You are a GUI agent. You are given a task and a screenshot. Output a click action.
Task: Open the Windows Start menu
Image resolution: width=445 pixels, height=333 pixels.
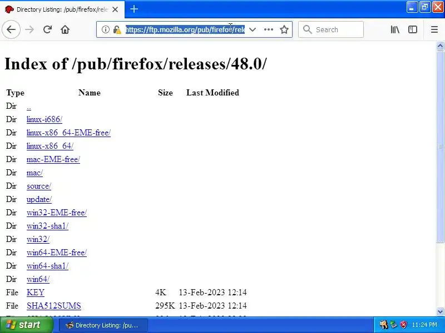26,325
